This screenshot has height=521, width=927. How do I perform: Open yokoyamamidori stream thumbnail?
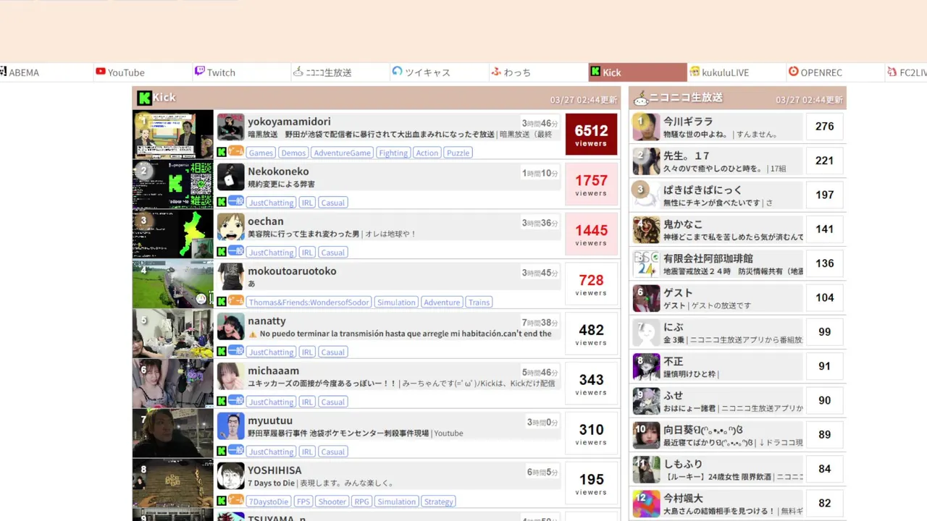coord(173,135)
